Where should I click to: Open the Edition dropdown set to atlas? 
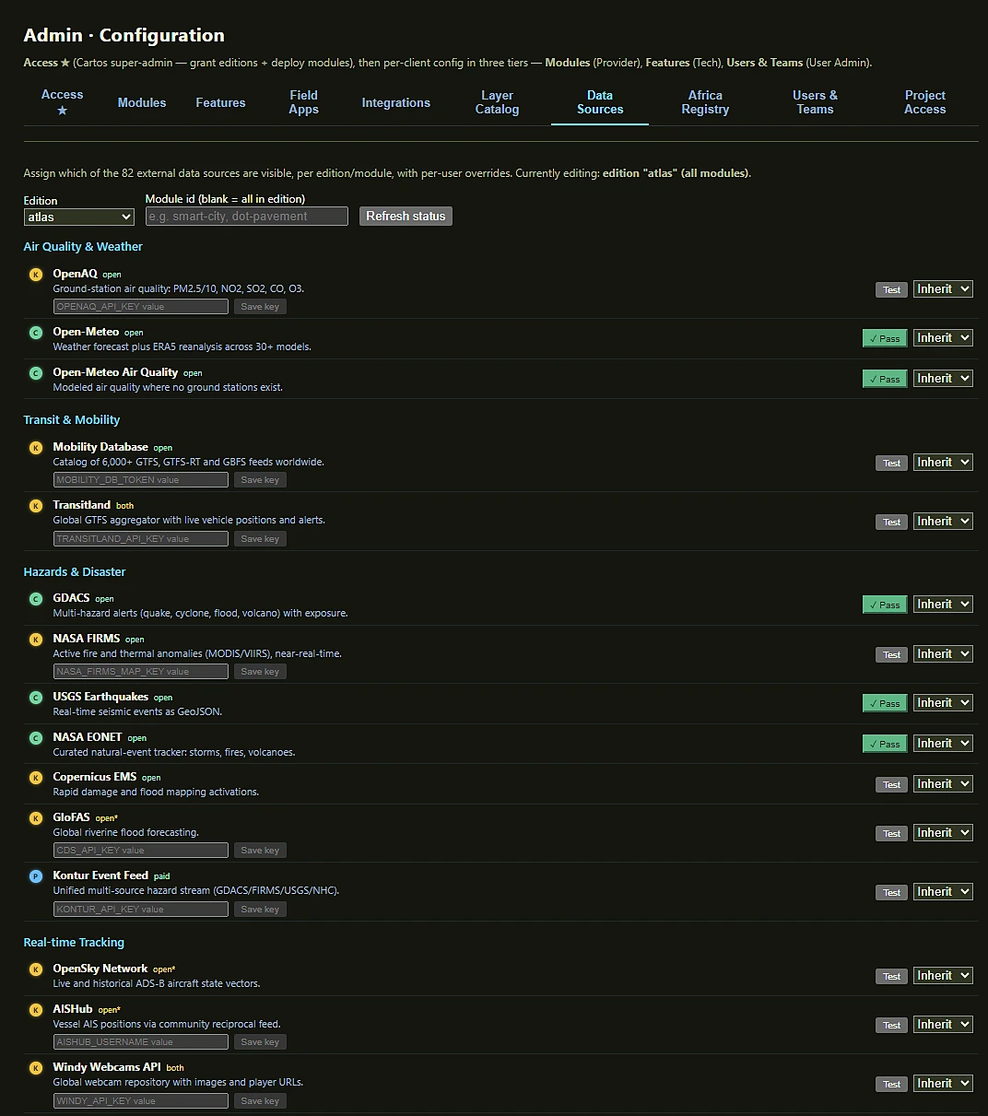pos(79,217)
